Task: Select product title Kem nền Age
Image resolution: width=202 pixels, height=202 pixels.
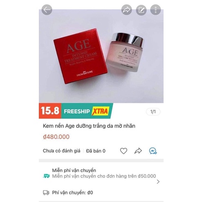Action: tap(89, 126)
